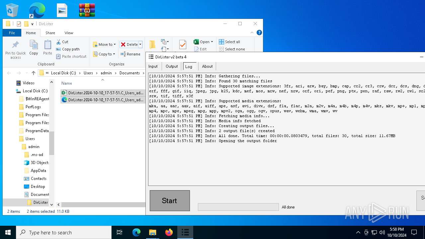Screen dimensions: 425x239
Task: Open Firefox from the taskbar
Action: tap(169, 232)
